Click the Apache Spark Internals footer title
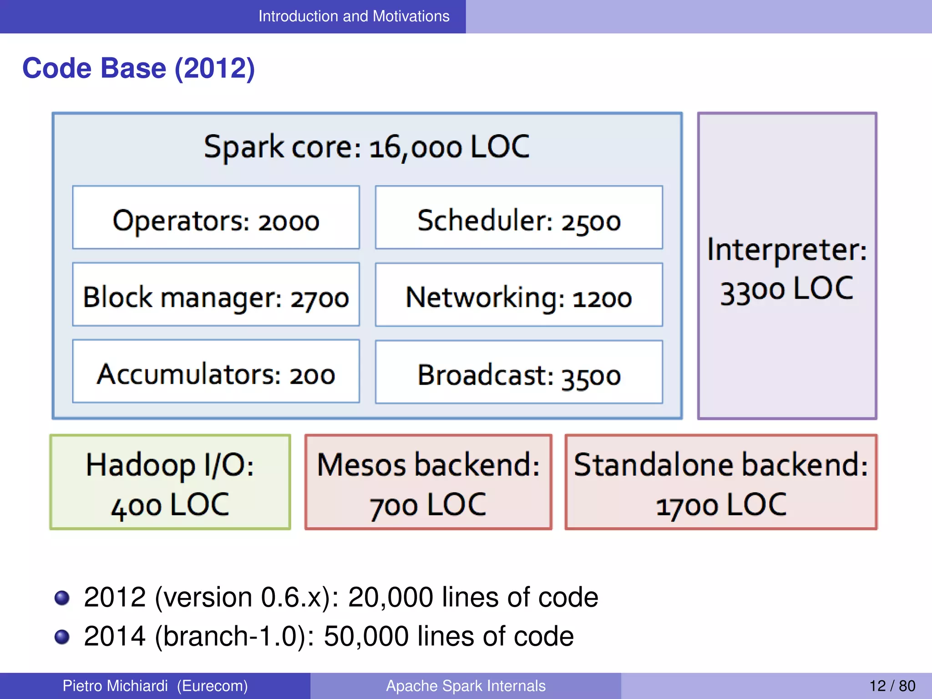This screenshot has height=699, width=932. [x=466, y=686]
